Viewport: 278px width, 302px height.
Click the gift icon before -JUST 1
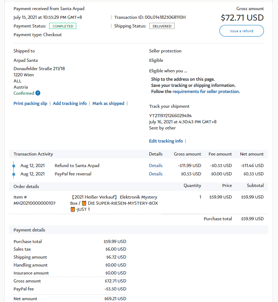coord(73,209)
